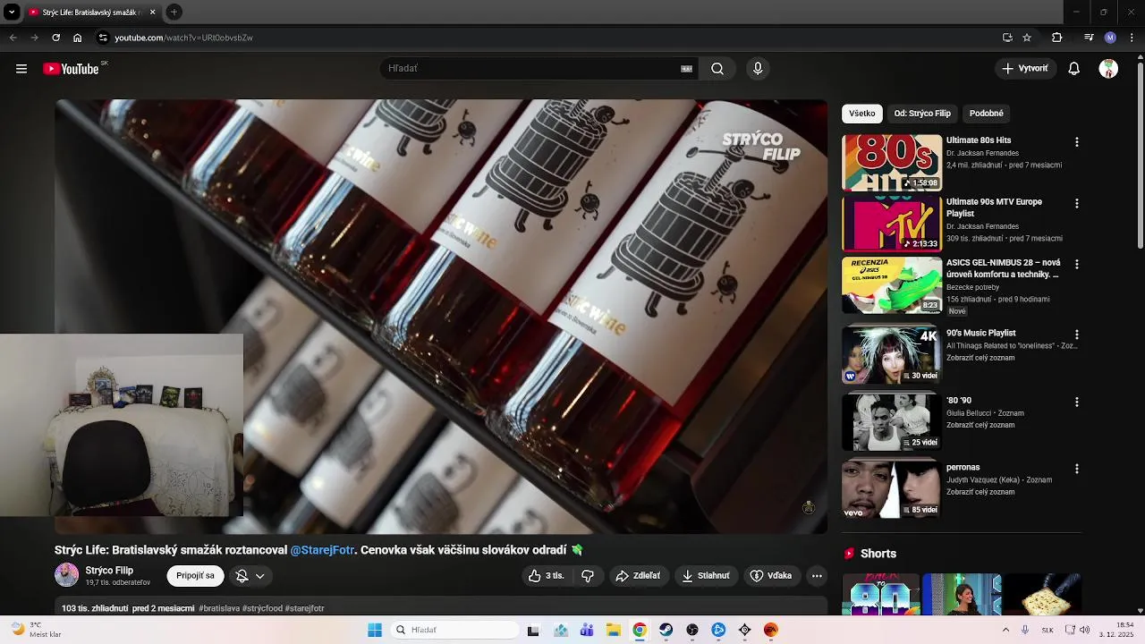Show full 90's Music Playlist list

pos(980,358)
